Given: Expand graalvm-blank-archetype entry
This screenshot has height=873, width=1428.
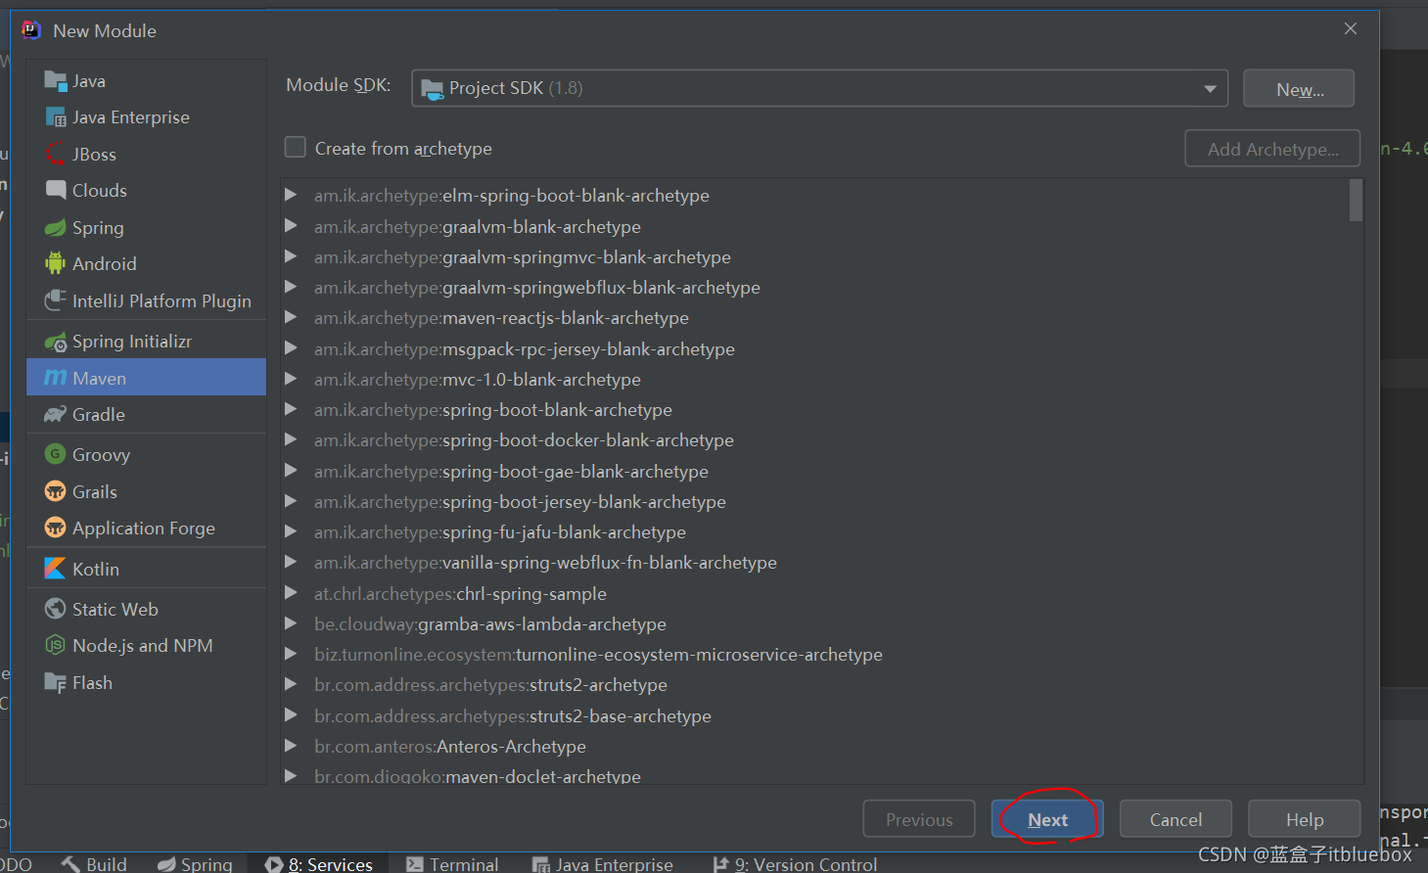Looking at the screenshot, I should pyautogui.click(x=291, y=226).
